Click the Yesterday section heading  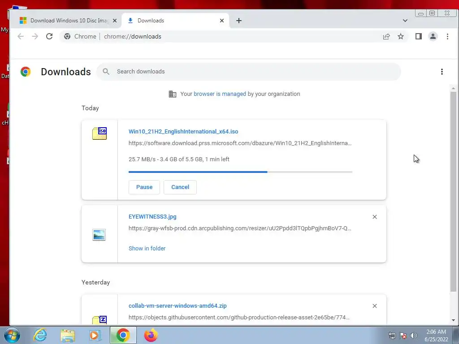point(96,283)
